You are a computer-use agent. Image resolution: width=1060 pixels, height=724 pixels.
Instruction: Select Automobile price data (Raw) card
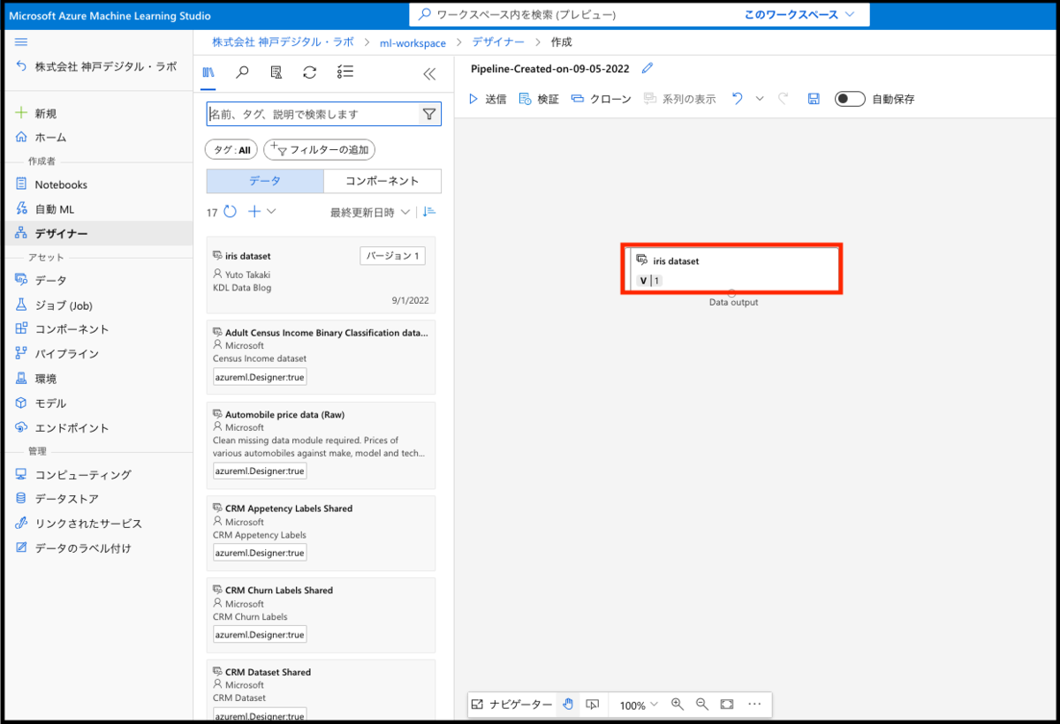[x=321, y=445]
